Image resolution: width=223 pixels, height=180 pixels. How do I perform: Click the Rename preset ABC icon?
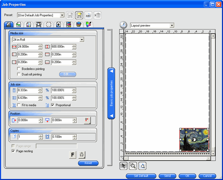click(88, 15)
